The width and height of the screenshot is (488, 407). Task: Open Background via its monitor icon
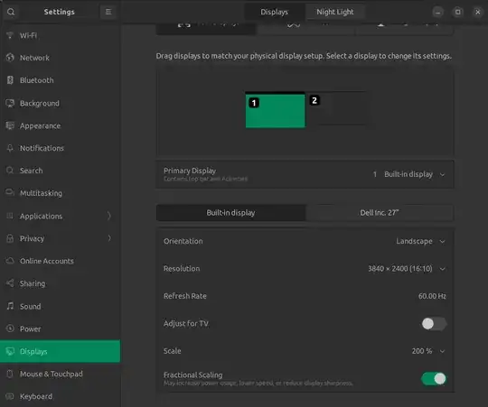[10, 103]
